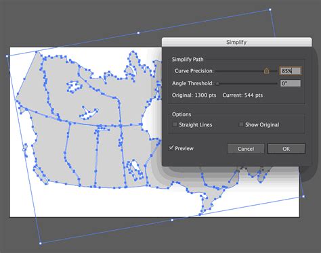
Task: Select the Angle Threshold 0° field
Action: (291, 83)
